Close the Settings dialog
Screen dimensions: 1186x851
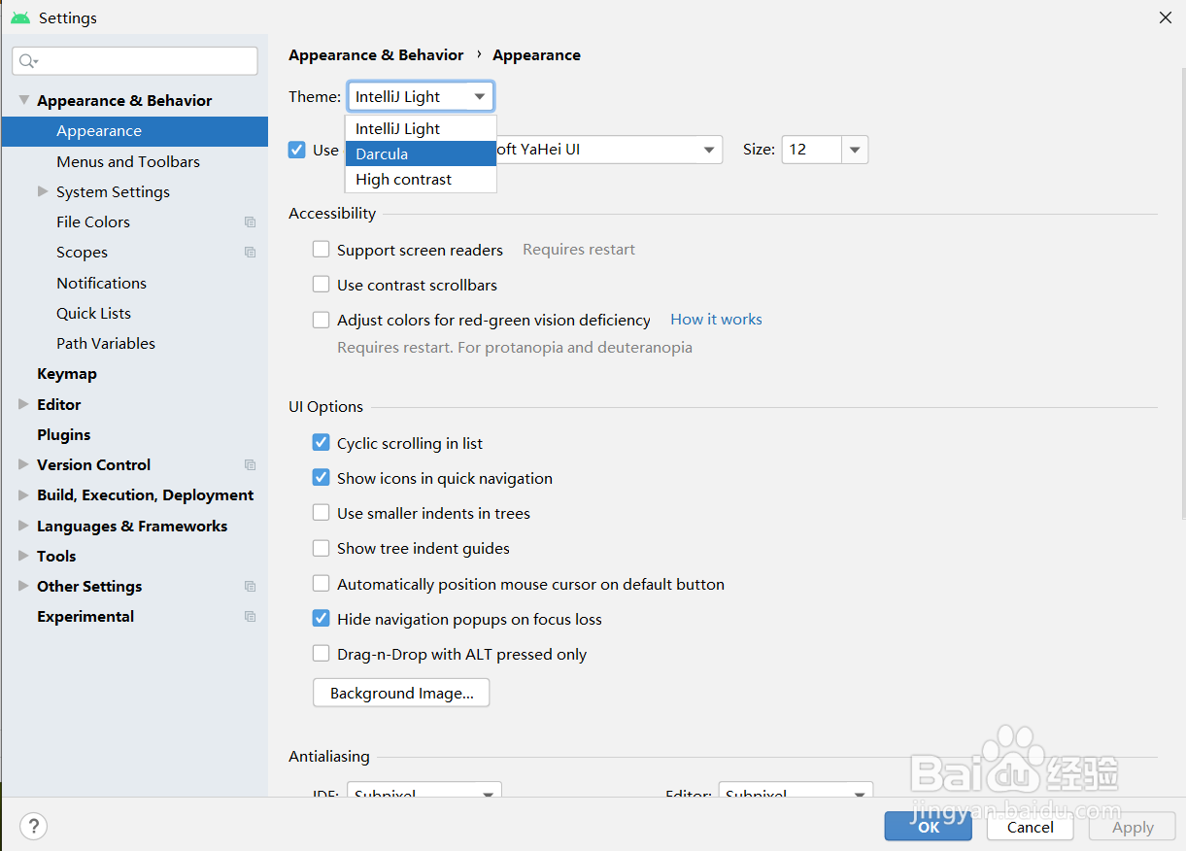point(1165,17)
